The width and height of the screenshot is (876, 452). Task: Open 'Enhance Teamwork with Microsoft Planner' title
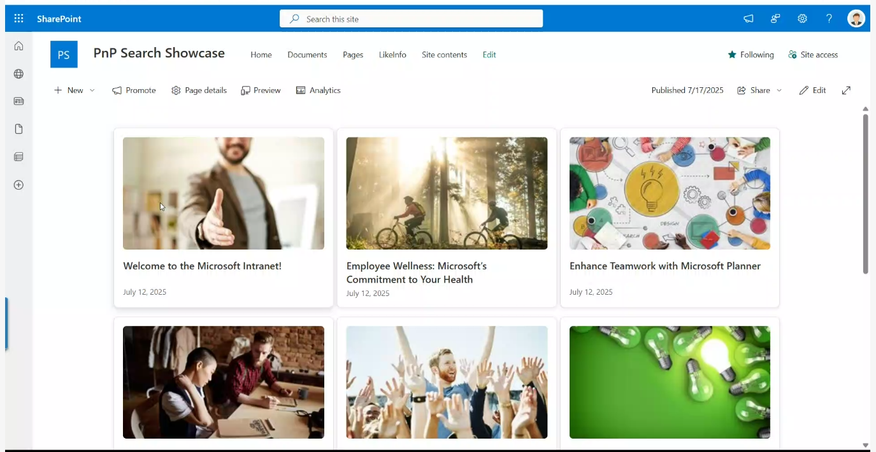(665, 266)
